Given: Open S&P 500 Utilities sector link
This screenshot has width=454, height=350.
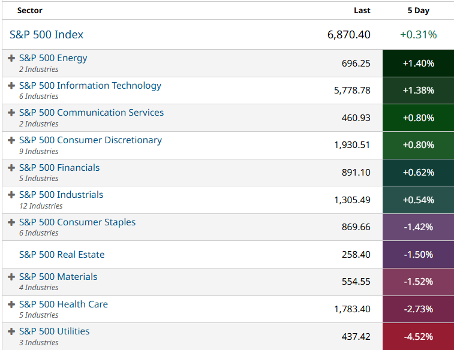Looking at the screenshot, I should tap(55, 331).
